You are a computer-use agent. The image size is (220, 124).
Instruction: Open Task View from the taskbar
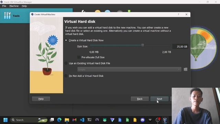52,120
